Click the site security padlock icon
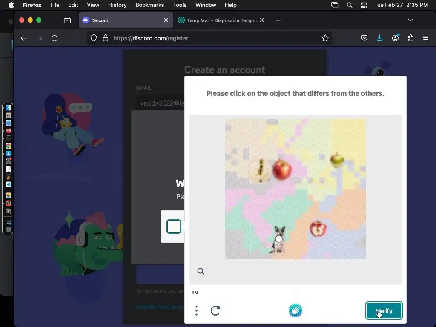This screenshot has height=327, width=436. point(106,38)
